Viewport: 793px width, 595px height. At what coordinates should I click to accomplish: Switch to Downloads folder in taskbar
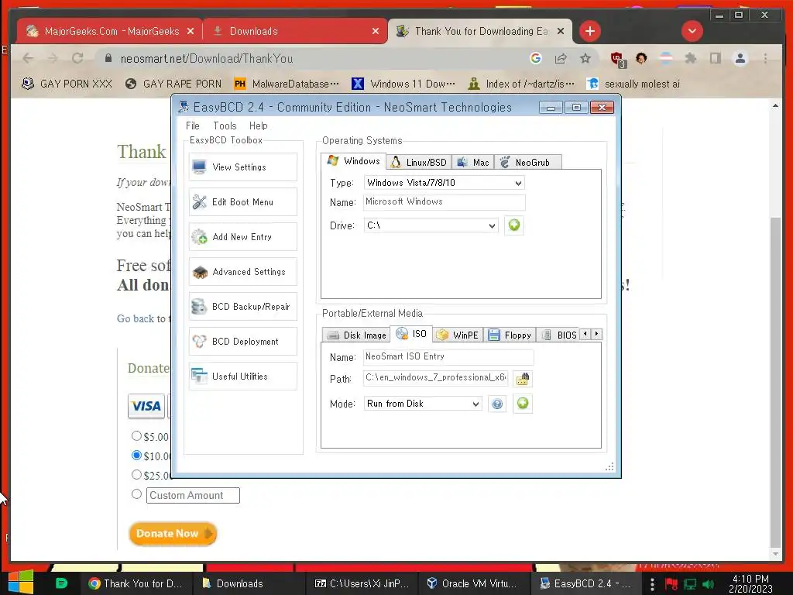tap(249, 583)
